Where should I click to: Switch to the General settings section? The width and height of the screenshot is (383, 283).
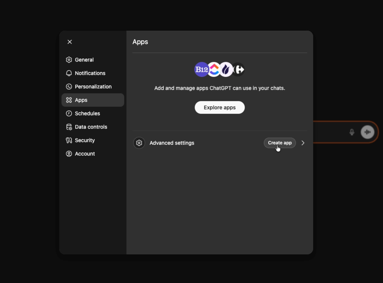coord(84,60)
